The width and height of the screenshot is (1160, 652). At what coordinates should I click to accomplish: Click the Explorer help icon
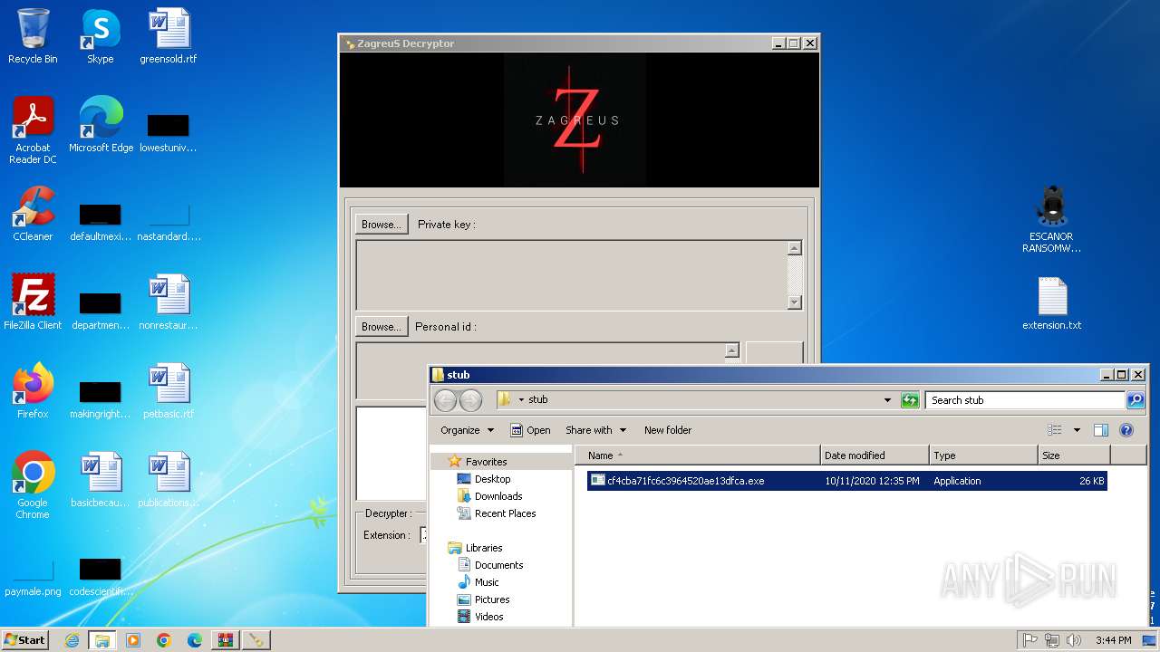tap(1126, 430)
